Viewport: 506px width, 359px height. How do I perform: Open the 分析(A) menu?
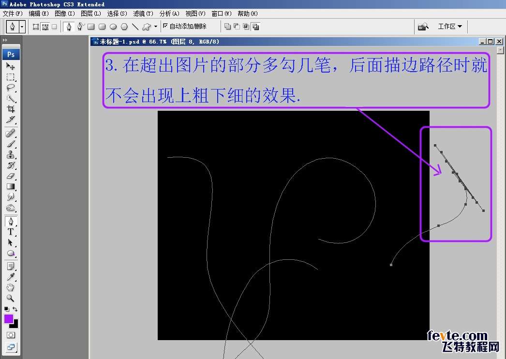click(x=169, y=14)
